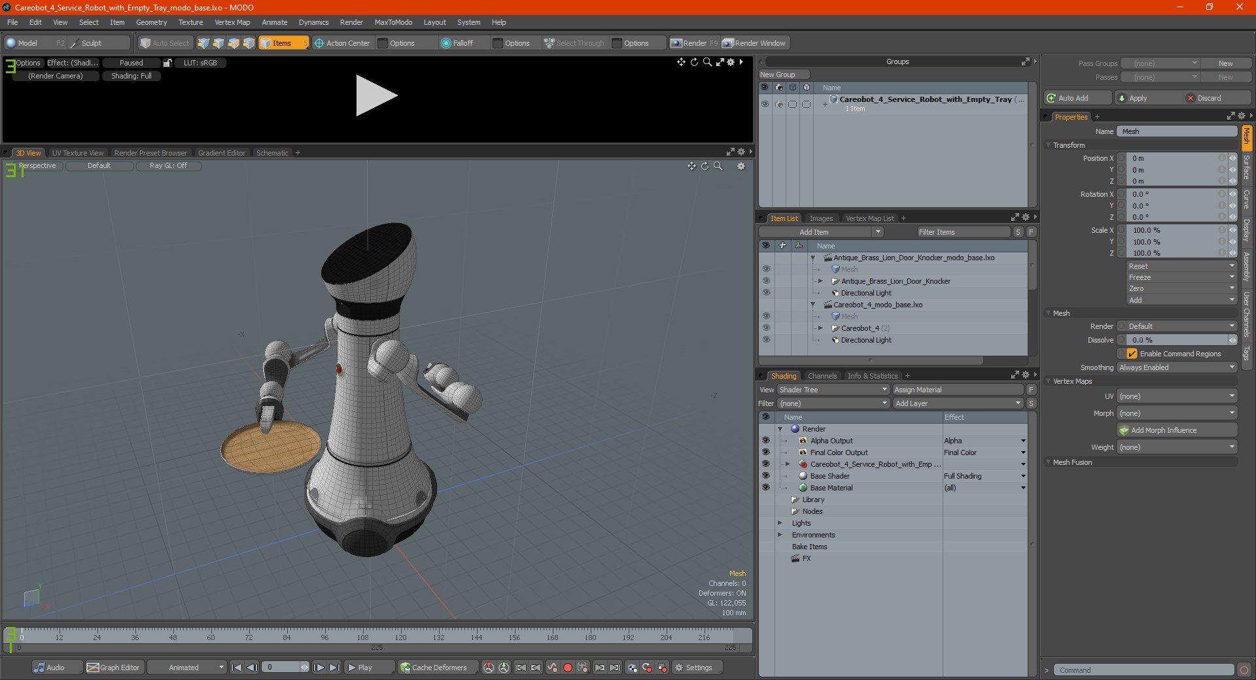The image size is (1256, 680).
Task: Step to previous frame
Action: tap(252, 668)
